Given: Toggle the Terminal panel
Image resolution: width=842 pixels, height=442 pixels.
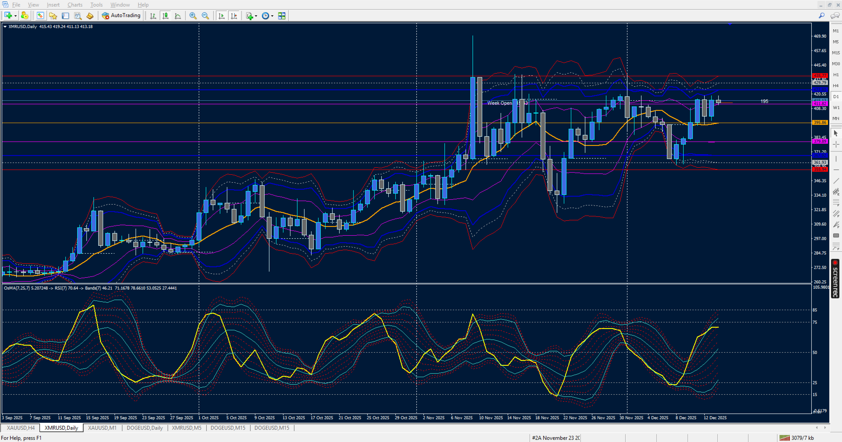Looking at the screenshot, I should [x=65, y=16].
